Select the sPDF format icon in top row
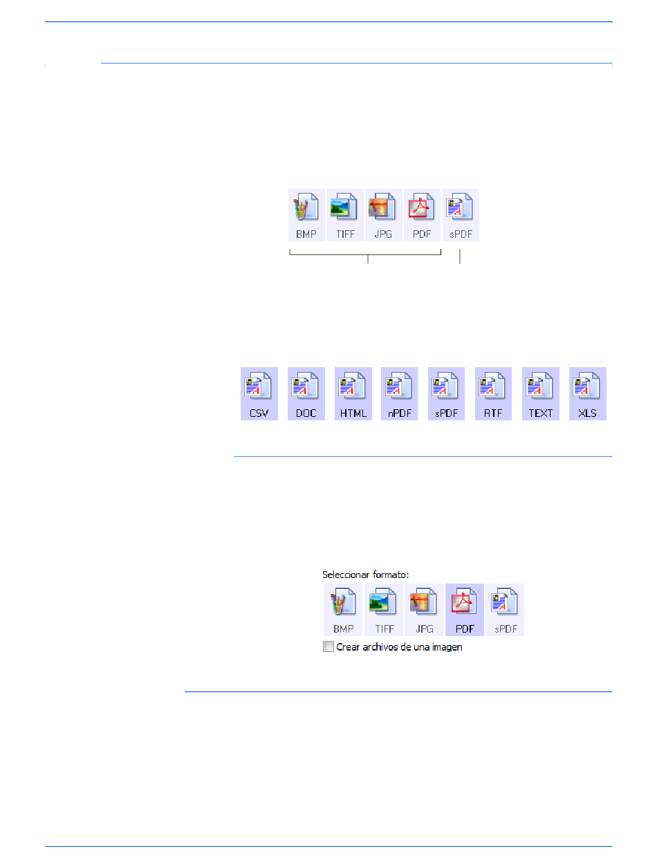This screenshot has height=867, width=657. click(461, 215)
